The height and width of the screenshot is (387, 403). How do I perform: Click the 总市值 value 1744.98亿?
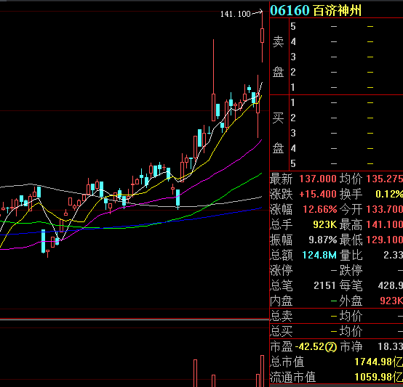point(378,362)
